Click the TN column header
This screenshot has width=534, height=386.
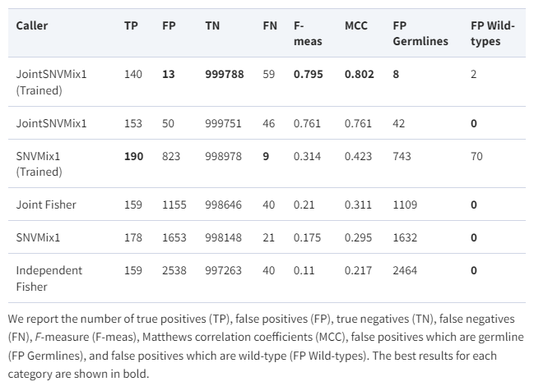click(212, 25)
